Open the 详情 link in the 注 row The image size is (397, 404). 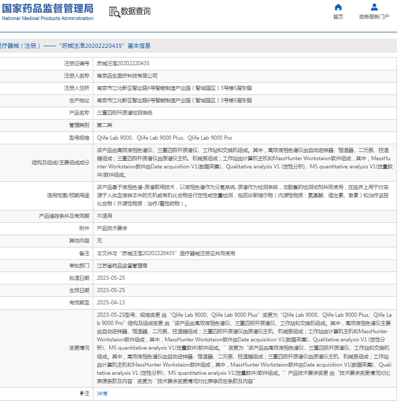click(102, 393)
